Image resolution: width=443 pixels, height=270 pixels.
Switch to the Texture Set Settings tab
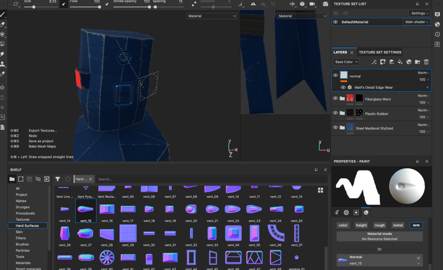pyautogui.click(x=380, y=52)
